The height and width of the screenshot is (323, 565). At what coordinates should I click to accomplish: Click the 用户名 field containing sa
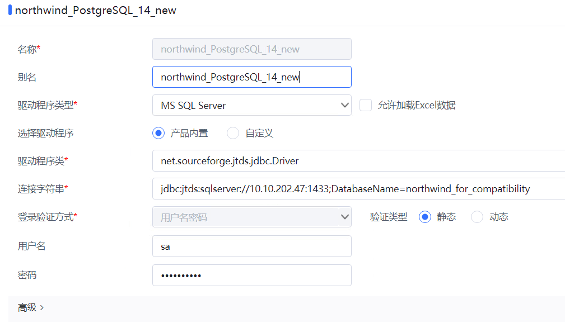coord(251,246)
